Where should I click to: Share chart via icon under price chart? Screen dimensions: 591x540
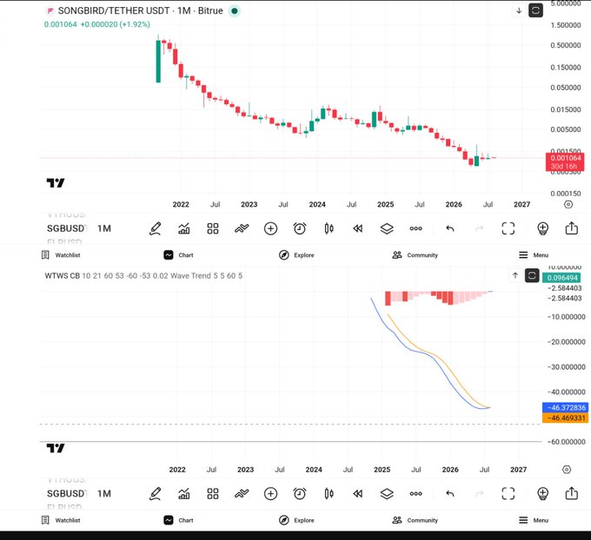pos(572,228)
